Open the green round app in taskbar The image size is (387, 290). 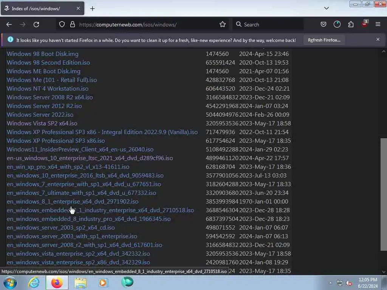pyautogui.click(x=127, y=282)
